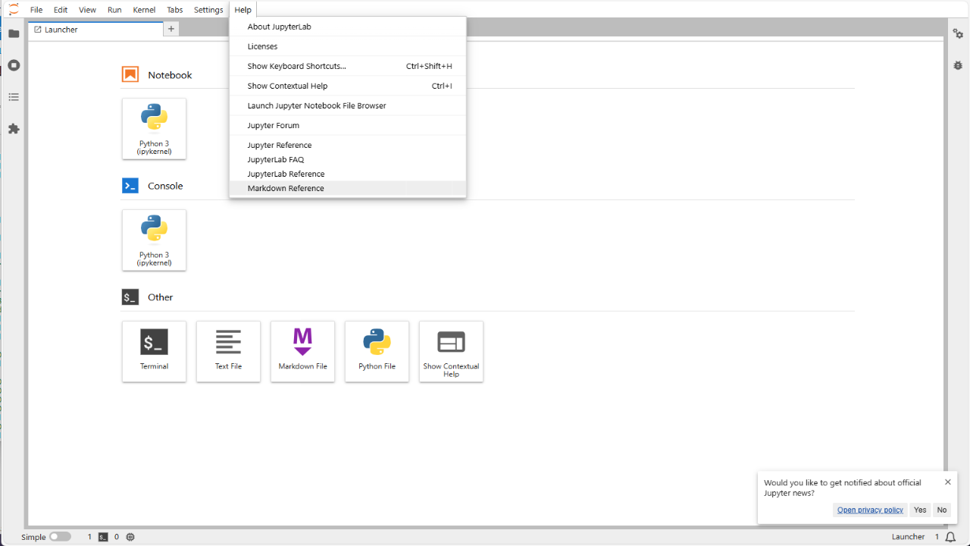Open the Property Inspector gears icon
The width and height of the screenshot is (970, 546).
click(958, 33)
